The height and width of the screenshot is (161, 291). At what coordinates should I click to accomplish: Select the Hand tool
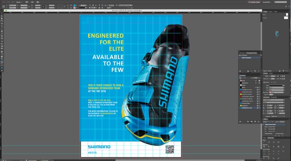coord(2,57)
